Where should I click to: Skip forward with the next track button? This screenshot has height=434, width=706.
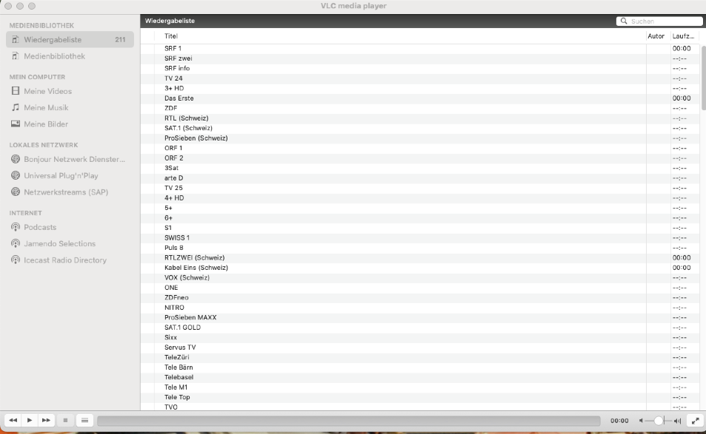[46, 421]
